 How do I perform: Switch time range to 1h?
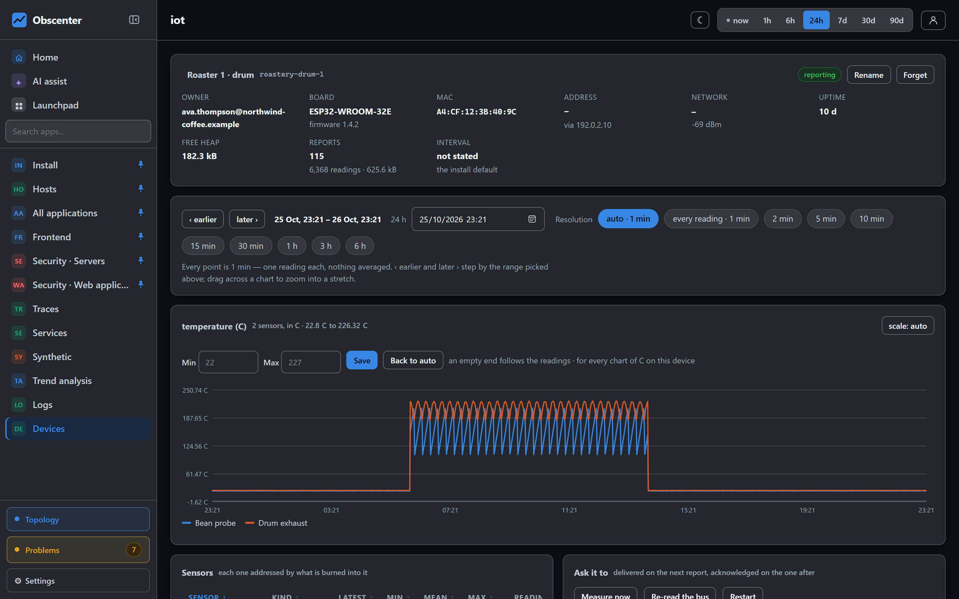pyautogui.click(x=767, y=20)
